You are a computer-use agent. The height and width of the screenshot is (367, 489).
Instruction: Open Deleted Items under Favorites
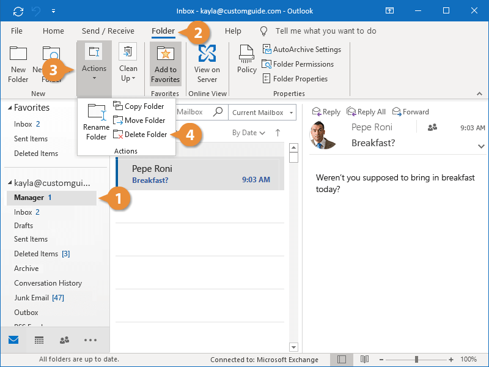(x=36, y=154)
